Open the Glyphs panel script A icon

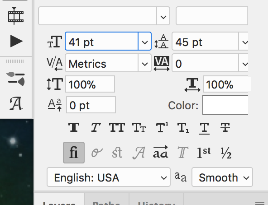pyautogui.click(x=16, y=103)
